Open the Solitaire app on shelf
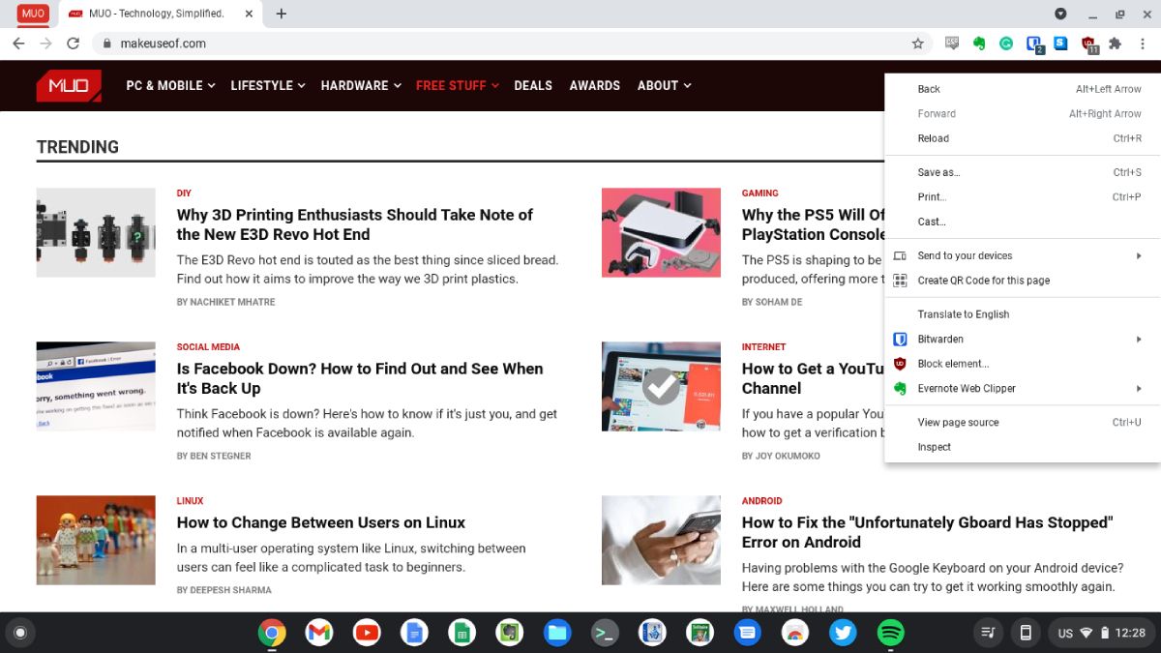This screenshot has height=653, width=1161. tap(700, 634)
